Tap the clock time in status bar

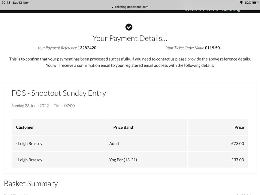click(x=6, y=2)
